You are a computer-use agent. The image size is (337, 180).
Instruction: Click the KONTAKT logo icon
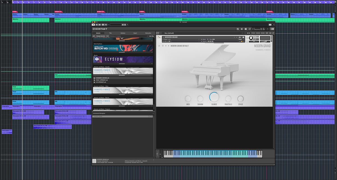(94, 29)
